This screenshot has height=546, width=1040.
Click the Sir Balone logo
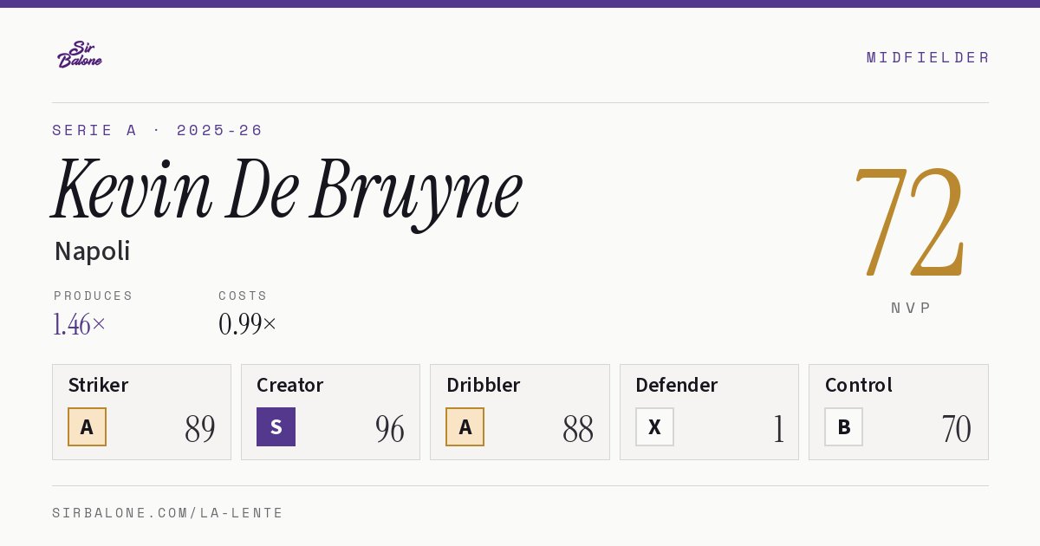pos(80,55)
